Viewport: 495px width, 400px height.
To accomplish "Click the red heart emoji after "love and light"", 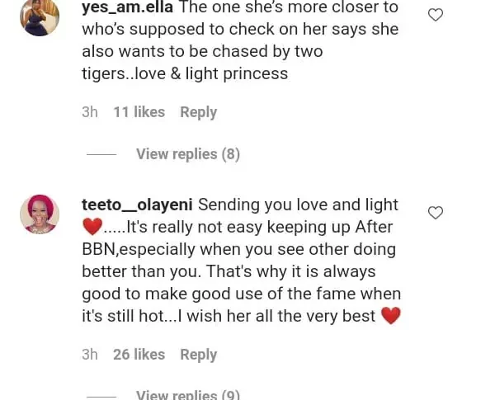I will click(x=92, y=227).
